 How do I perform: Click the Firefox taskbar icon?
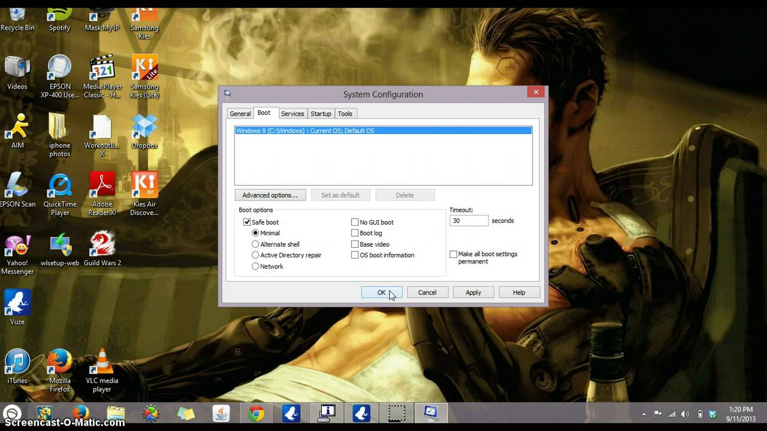coord(80,414)
